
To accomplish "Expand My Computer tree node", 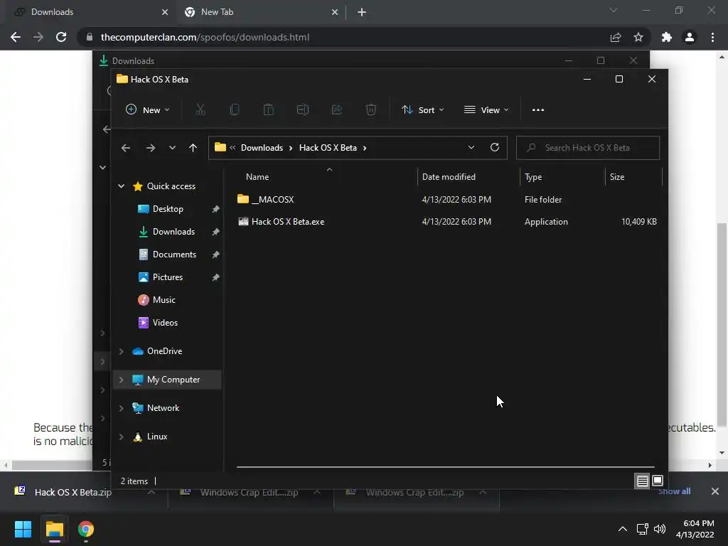I will click(121, 380).
